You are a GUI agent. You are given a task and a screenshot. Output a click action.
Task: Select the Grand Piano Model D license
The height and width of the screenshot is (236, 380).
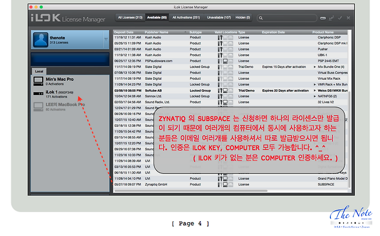[231, 179]
